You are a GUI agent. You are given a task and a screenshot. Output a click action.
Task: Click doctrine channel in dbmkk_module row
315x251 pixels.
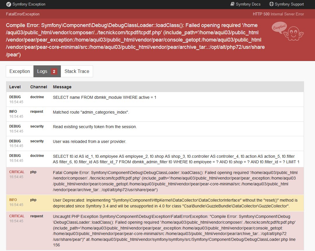click(37, 97)
